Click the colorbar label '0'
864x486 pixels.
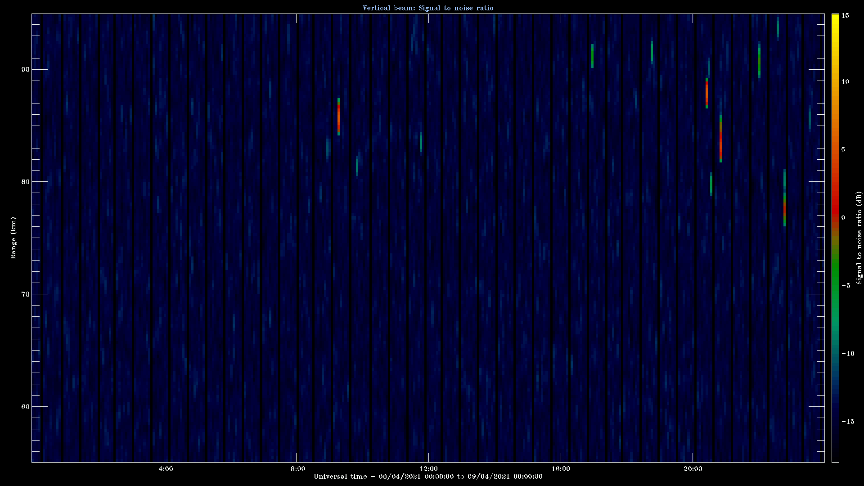[x=843, y=218]
